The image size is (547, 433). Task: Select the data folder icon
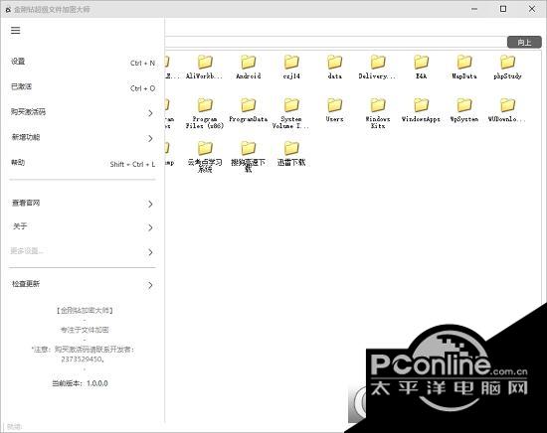click(x=335, y=62)
